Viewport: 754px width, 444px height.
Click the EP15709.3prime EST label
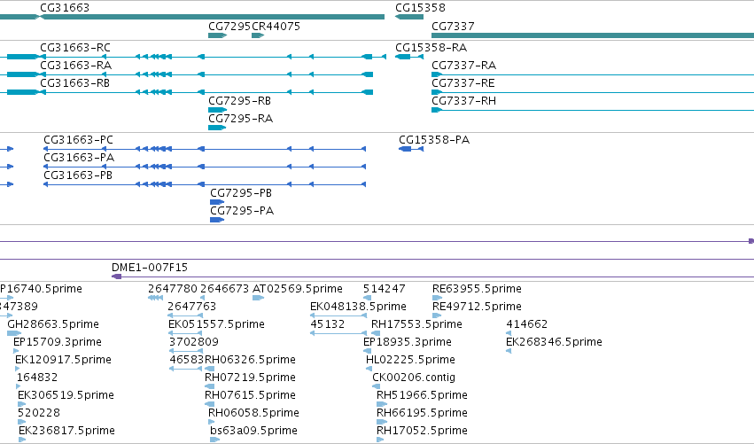[x=58, y=342]
